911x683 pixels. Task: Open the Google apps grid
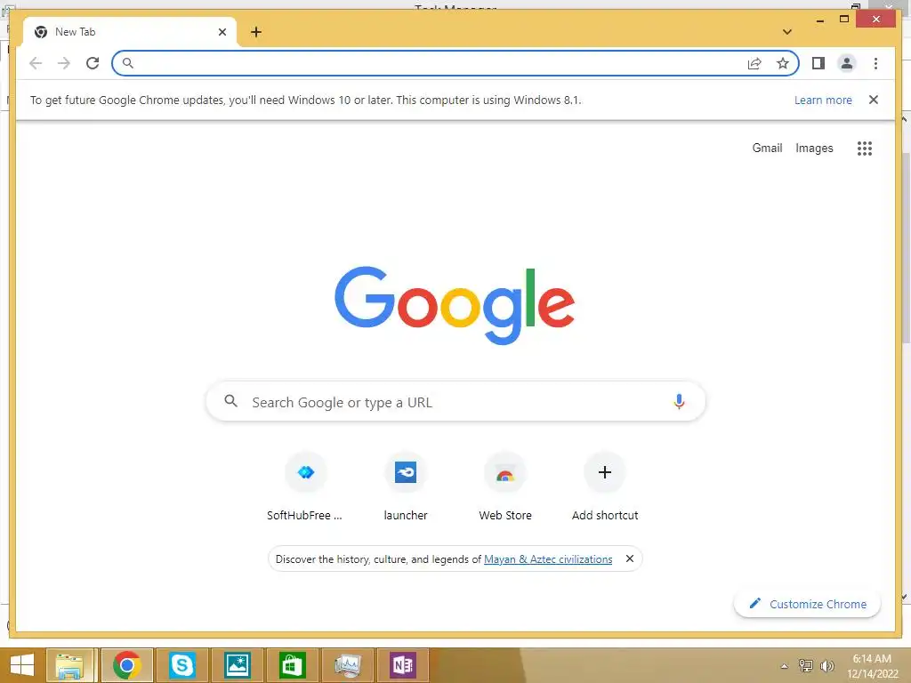[865, 149]
